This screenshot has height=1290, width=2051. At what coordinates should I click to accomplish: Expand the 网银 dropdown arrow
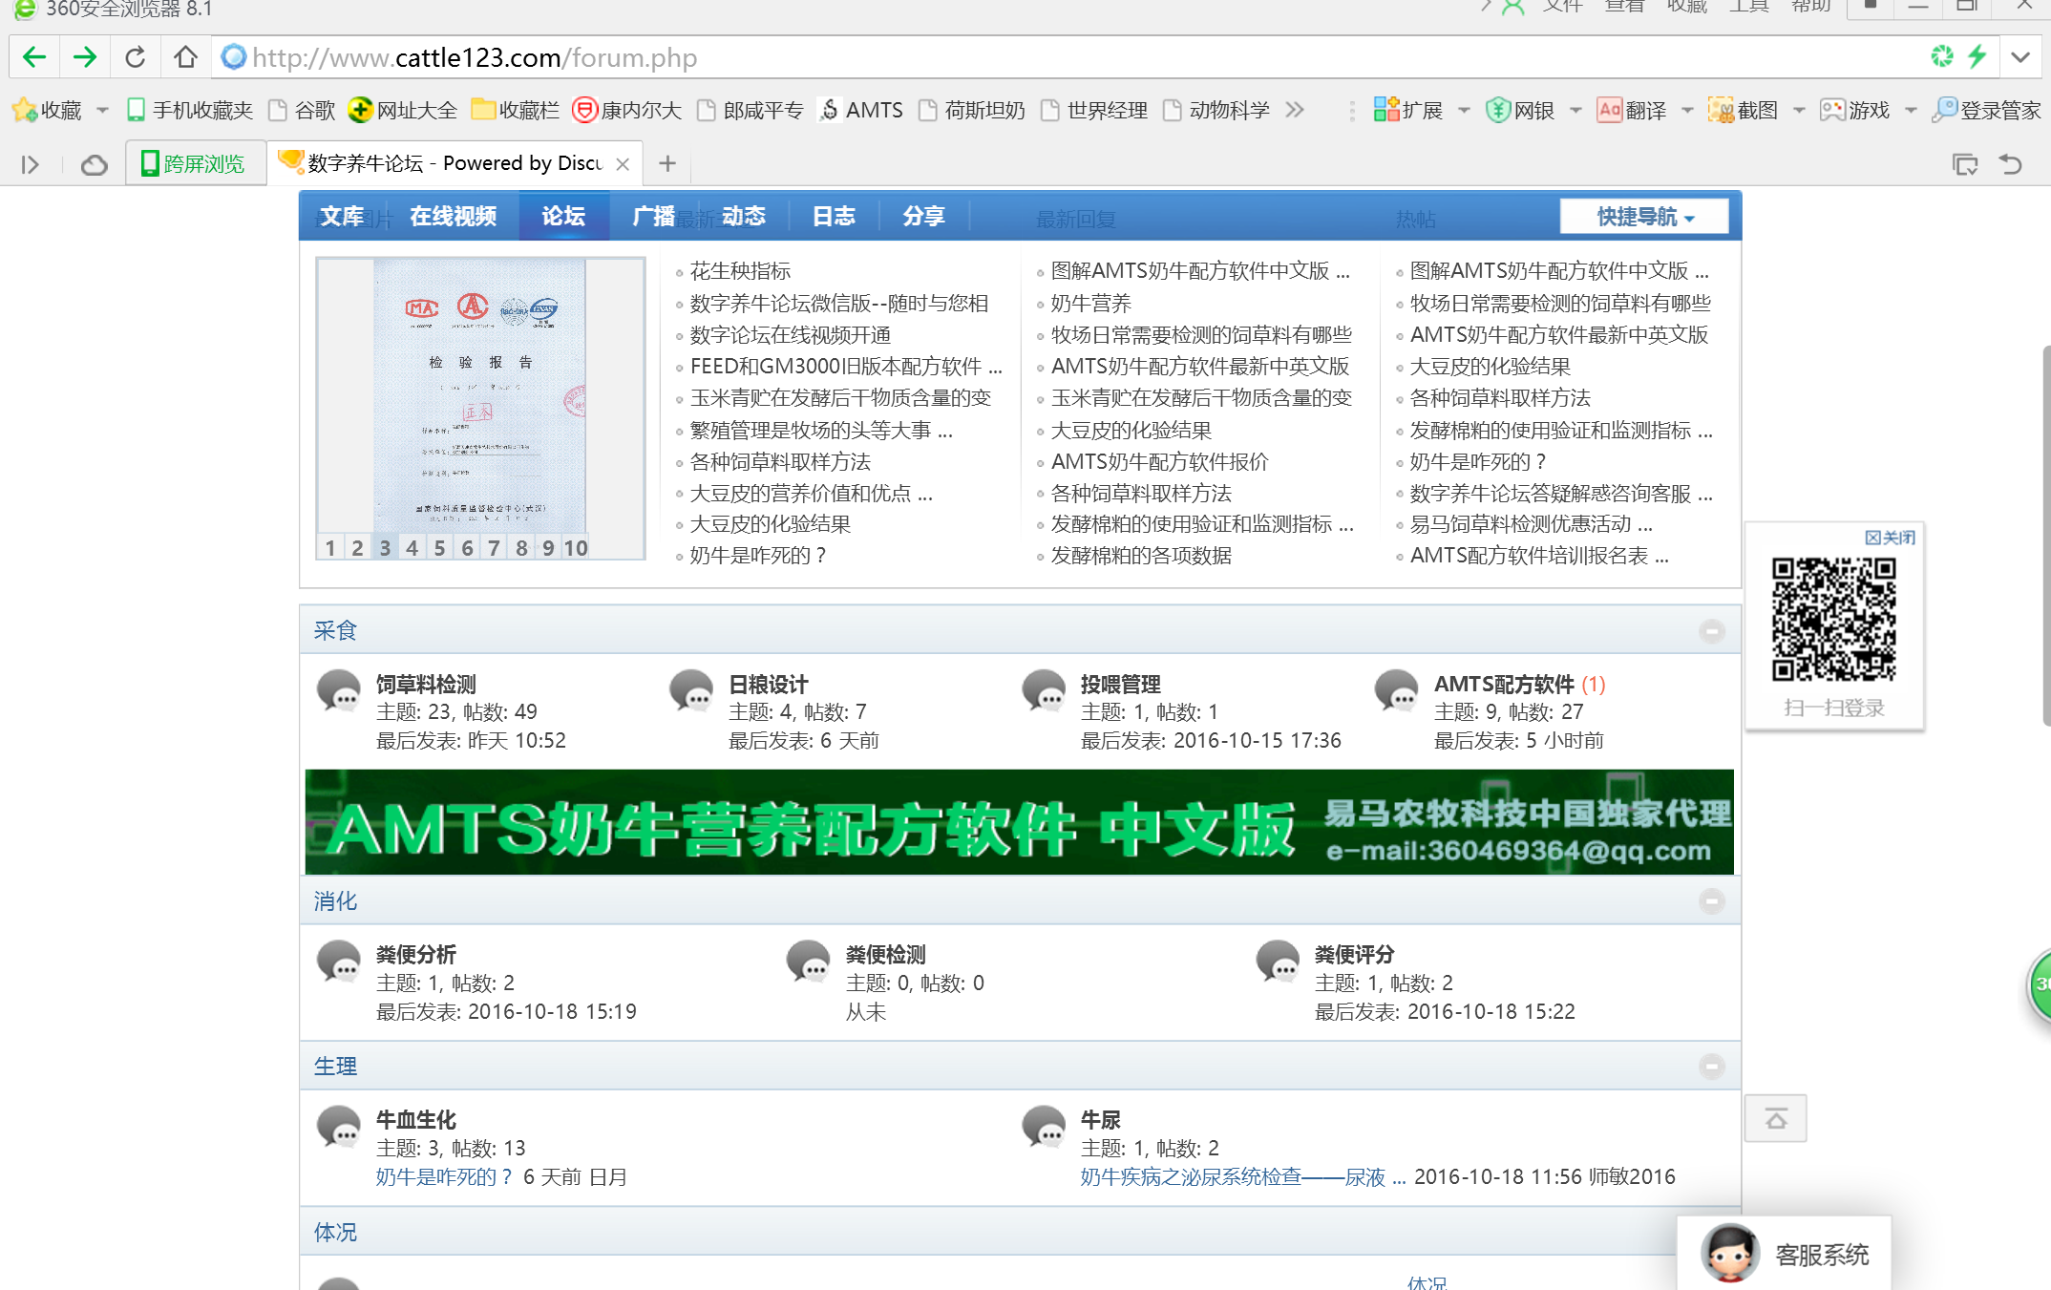click(x=1575, y=111)
